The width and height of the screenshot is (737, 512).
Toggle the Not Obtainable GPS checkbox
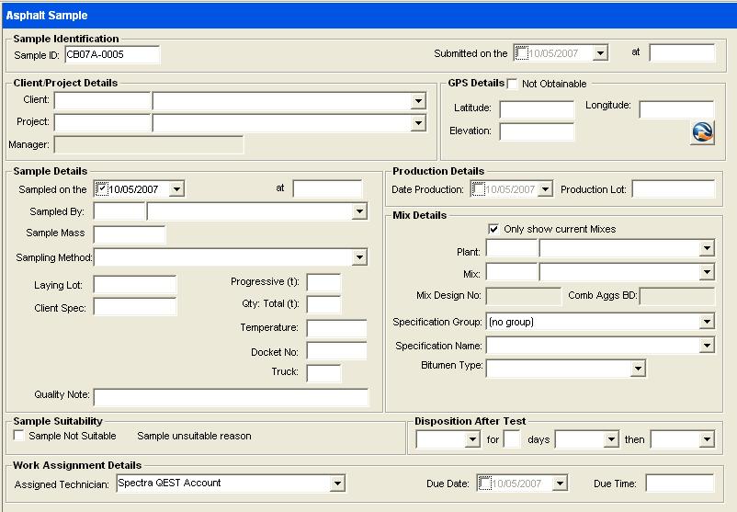pyautogui.click(x=512, y=84)
